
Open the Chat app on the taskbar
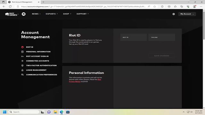coord(49,112)
